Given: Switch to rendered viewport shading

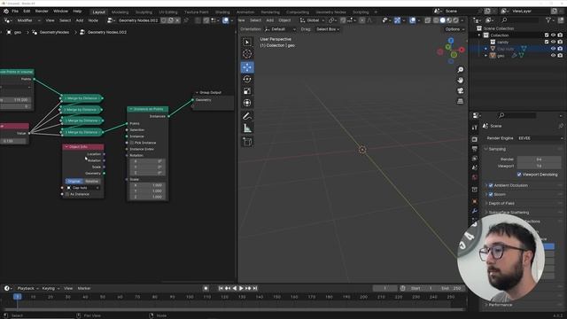Looking at the screenshot, I should (x=456, y=20).
